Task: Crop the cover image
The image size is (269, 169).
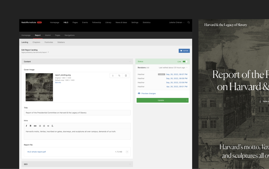Action: click(119, 76)
